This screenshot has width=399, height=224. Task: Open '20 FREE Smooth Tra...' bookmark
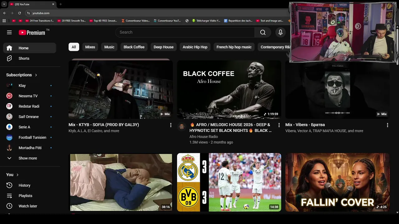[72, 21]
